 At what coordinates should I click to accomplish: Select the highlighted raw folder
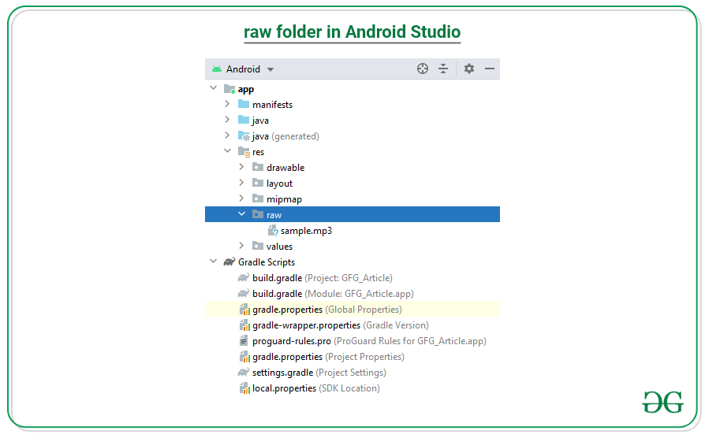[x=274, y=215]
